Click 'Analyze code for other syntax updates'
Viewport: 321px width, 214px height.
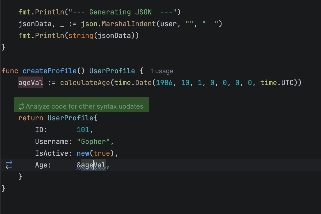84,106
